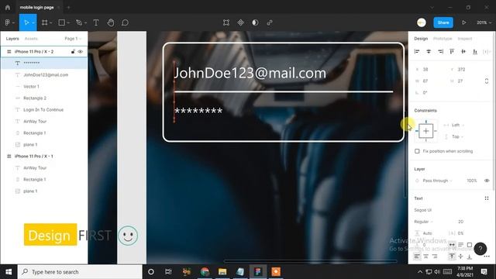Click the Create component icon

point(241,22)
